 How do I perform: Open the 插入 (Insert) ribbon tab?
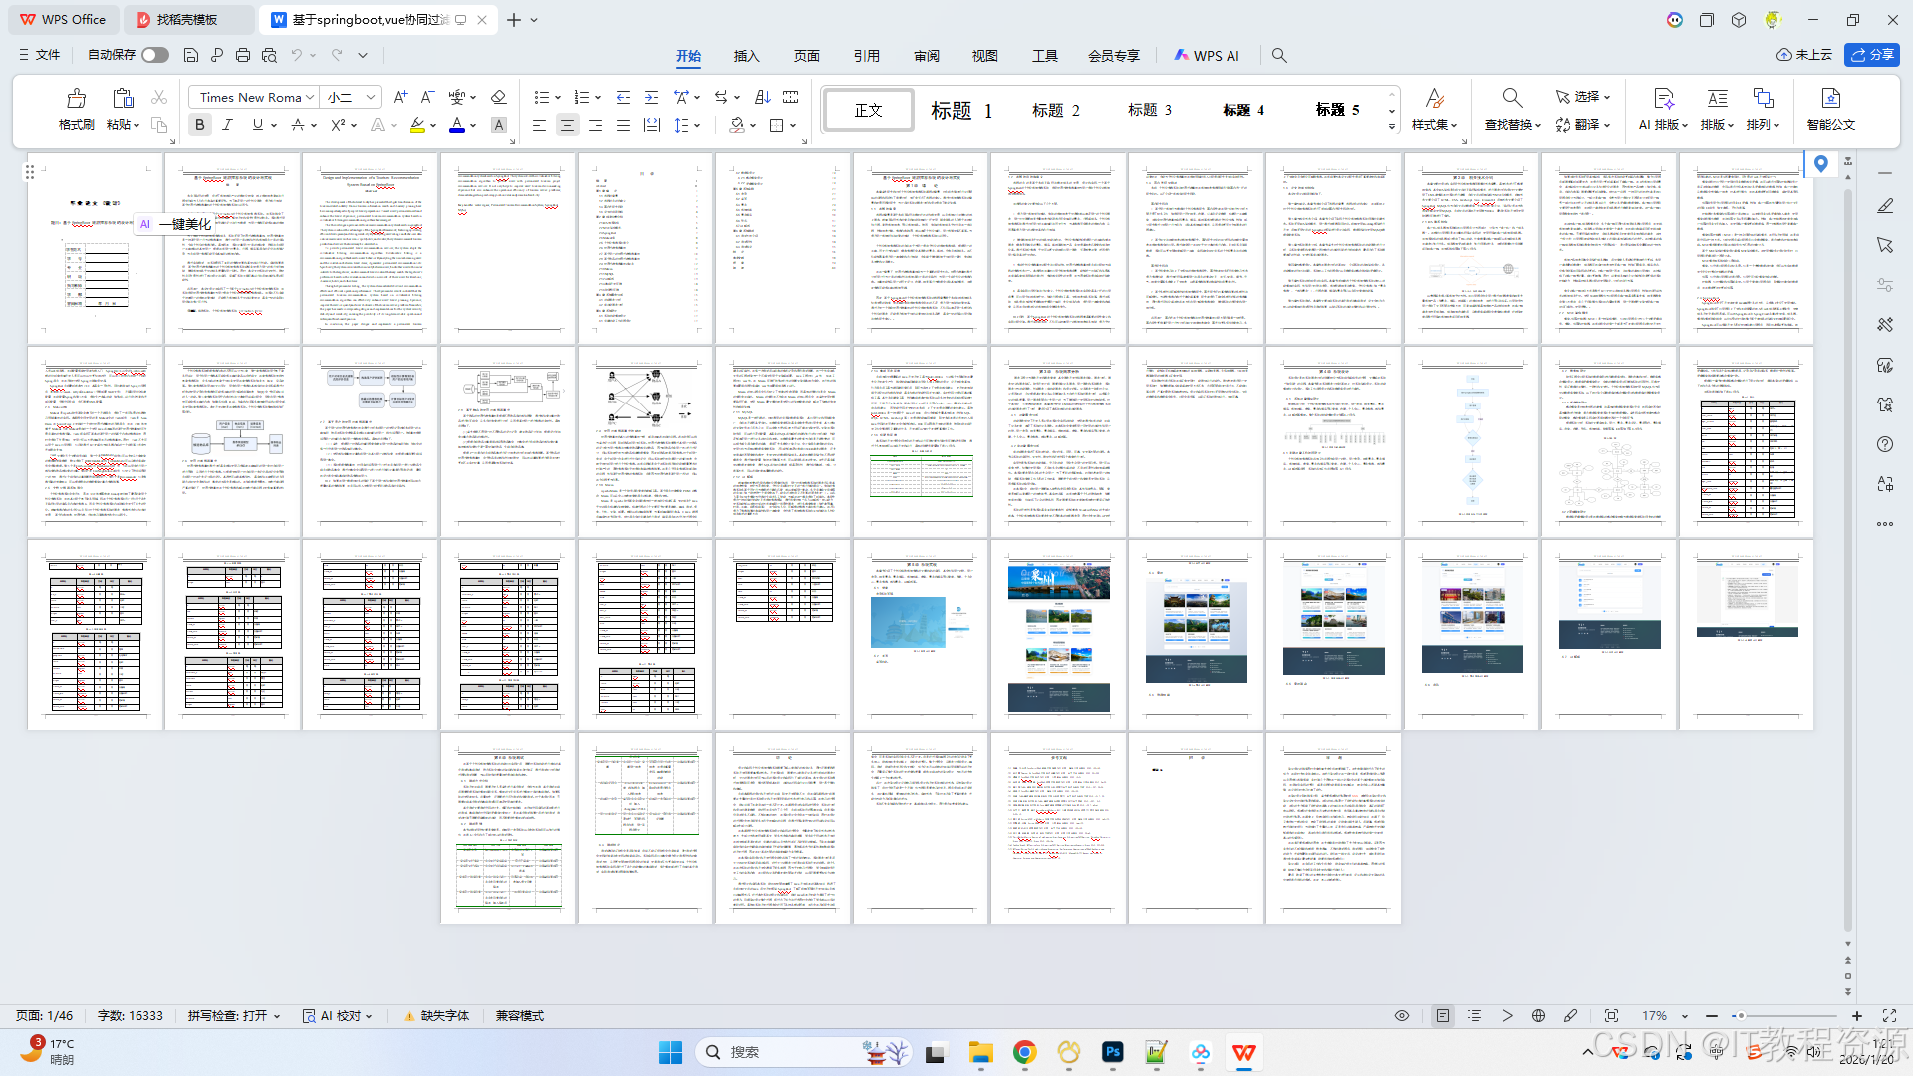click(x=746, y=56)
